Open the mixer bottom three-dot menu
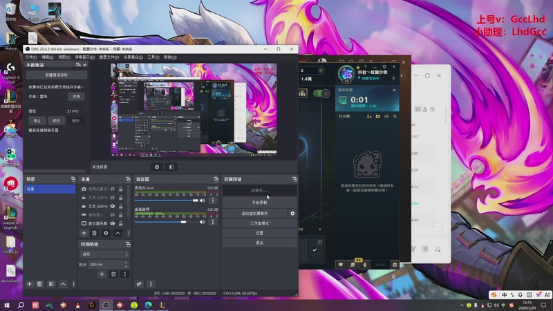 pos(151,284)
